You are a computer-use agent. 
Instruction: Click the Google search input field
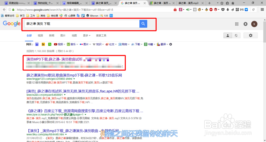coord(82,24)
